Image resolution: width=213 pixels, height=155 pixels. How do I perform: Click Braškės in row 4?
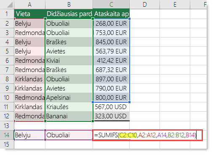coord(69,42)
